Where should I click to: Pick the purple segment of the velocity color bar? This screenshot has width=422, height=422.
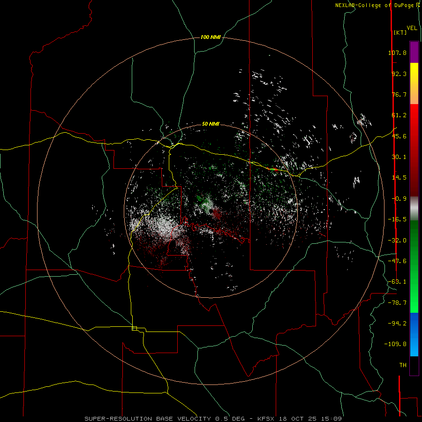[x=414, y=52]
